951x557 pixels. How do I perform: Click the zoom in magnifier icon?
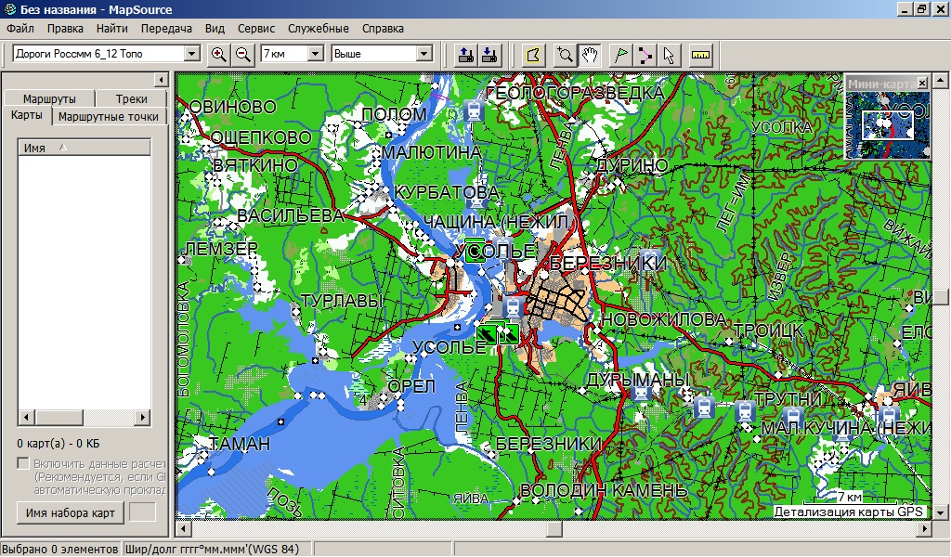[x=219, y=54]
